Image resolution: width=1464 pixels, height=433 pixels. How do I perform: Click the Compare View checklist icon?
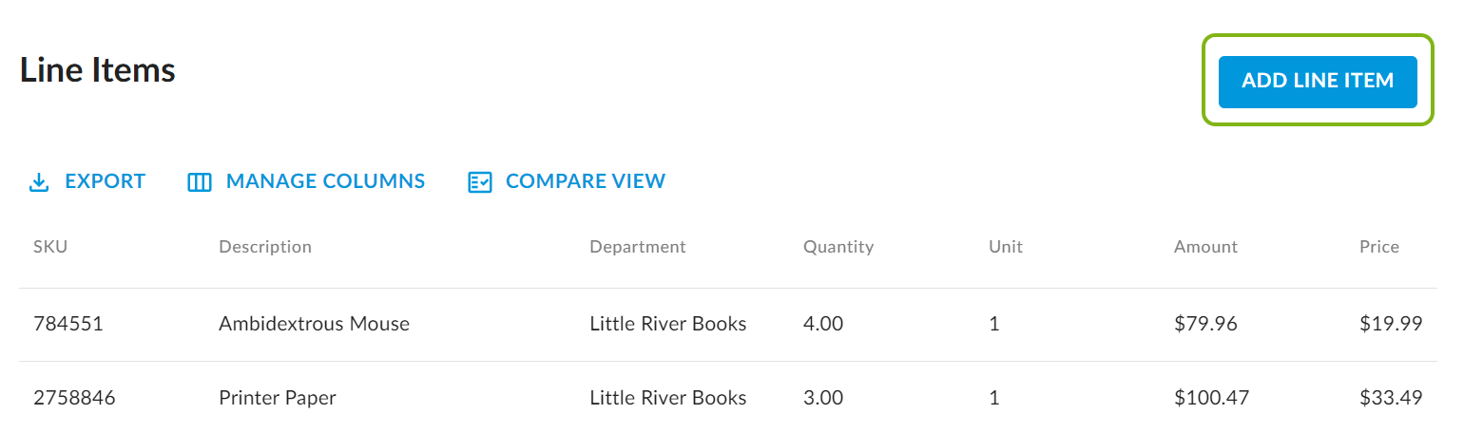[480, 182]
